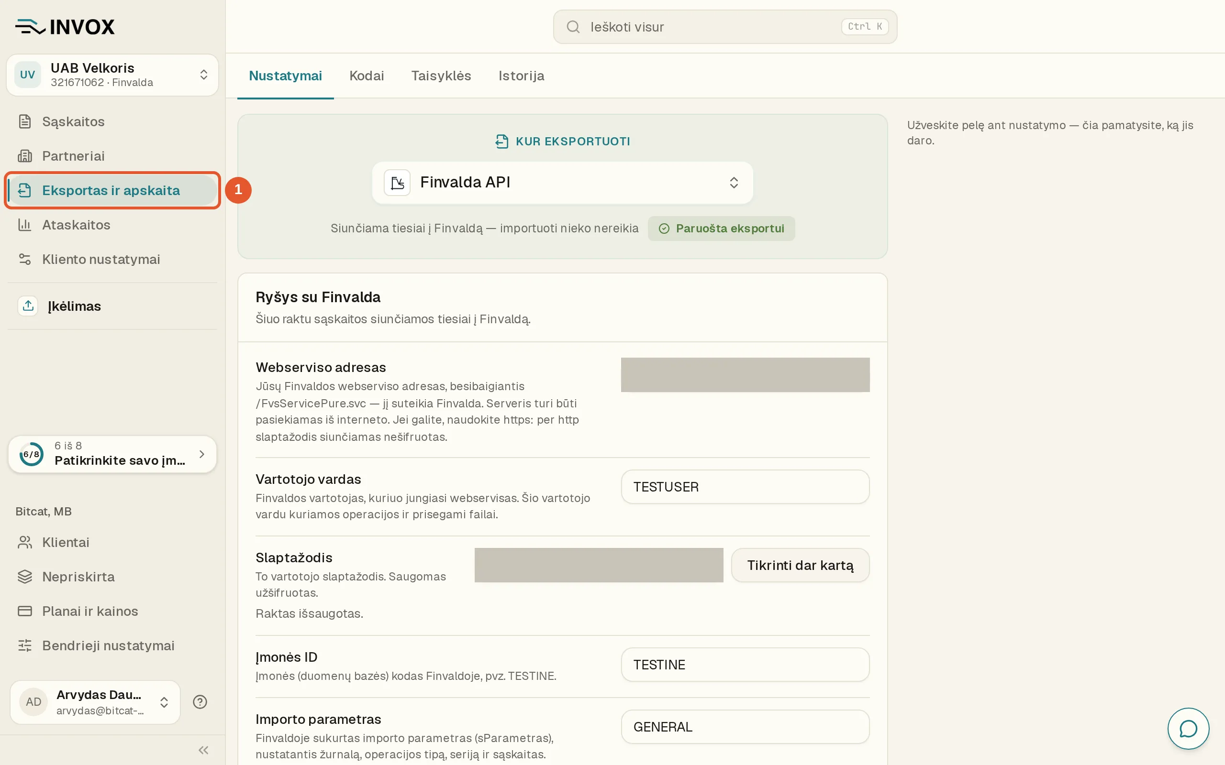Switch to the Istorija tab
This screenshot has width=1225, height=765.
click(x=522, y=76)
